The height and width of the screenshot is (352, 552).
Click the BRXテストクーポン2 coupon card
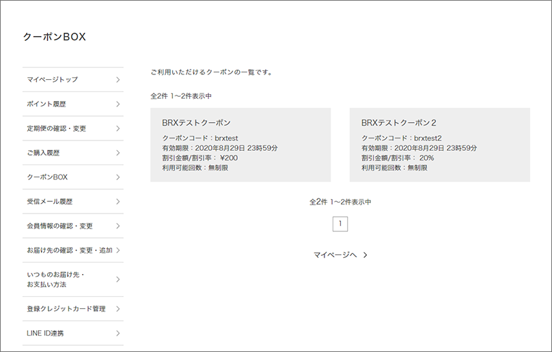439,145
